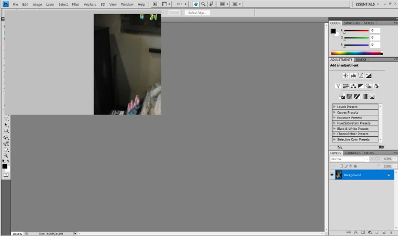
Task: Open the Normal blend mode dropdown
Action: [x=349, y=159]
